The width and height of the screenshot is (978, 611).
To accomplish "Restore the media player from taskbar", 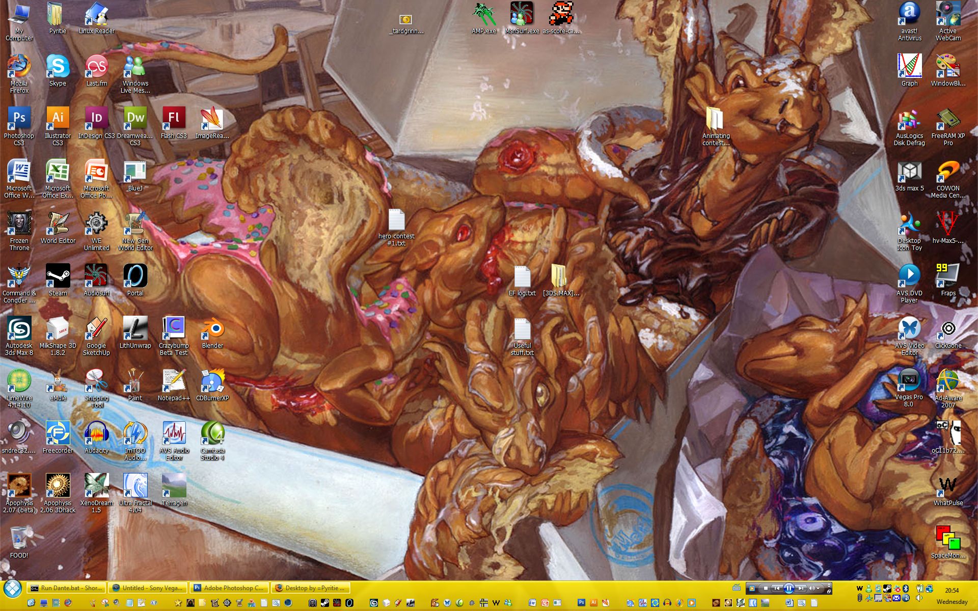I will (829, 592).
